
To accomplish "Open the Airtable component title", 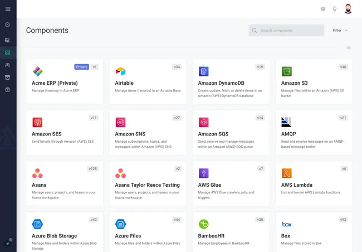I will pyautogui.click(x=124, y=83).
